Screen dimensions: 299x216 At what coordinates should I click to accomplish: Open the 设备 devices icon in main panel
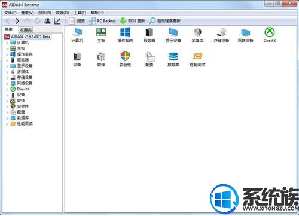click(77, 59)
